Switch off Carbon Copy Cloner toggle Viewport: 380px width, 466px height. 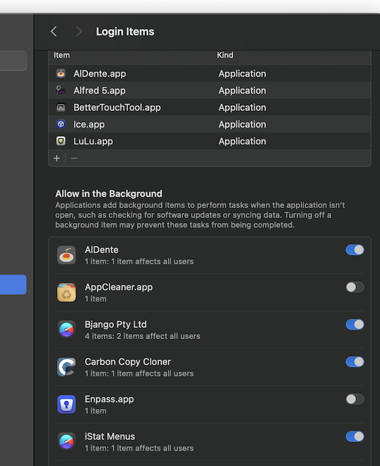pos(355,361)
